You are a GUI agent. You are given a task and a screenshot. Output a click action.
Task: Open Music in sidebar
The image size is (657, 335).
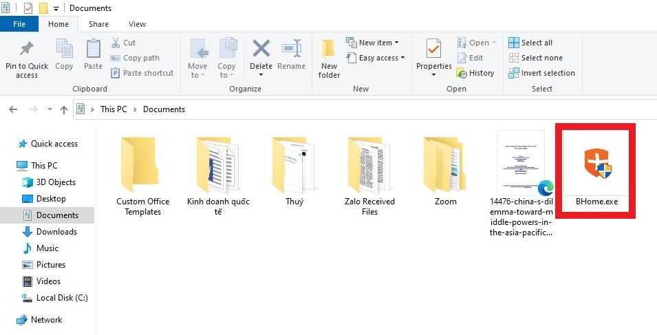pos(40,248)
